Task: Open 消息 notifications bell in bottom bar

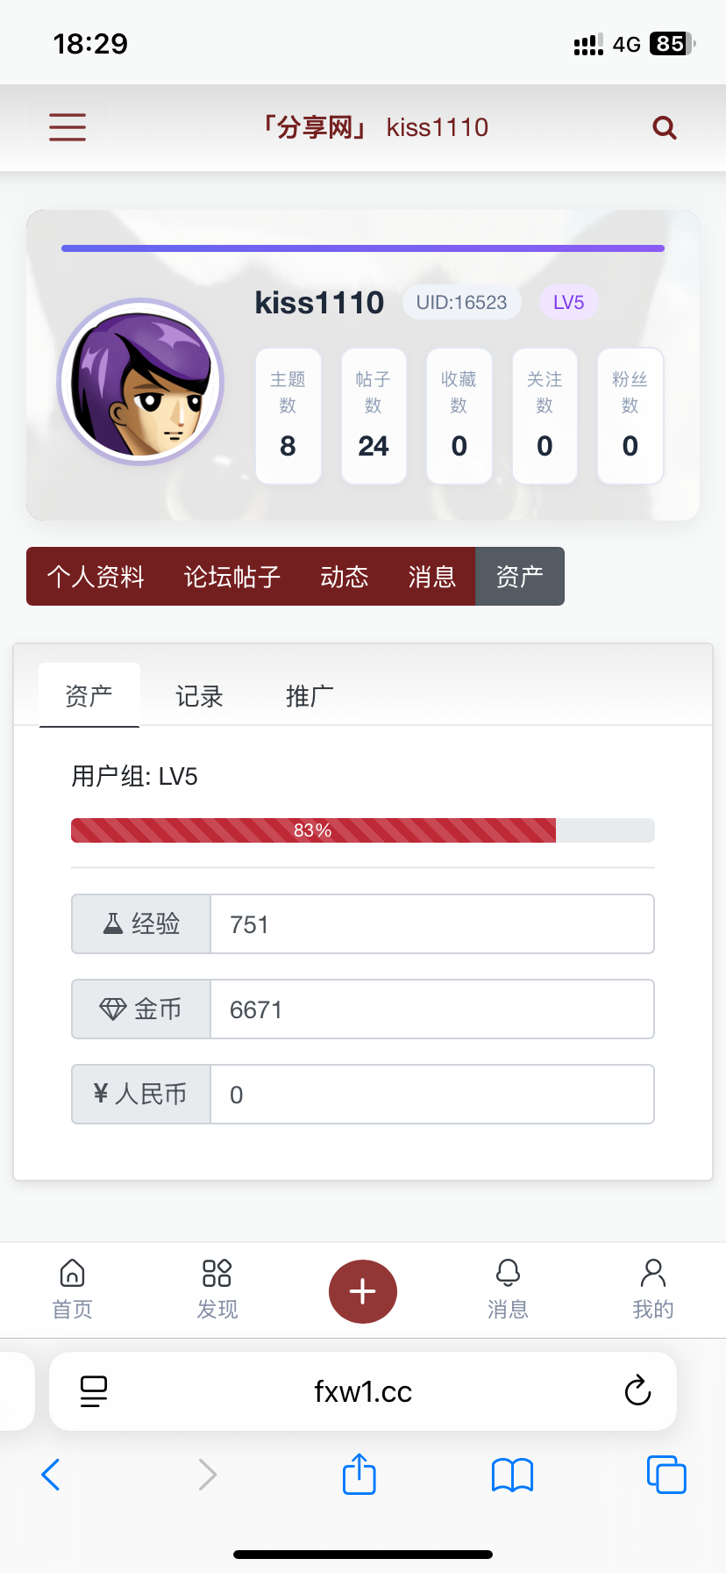Action: (x=508, y=1289)
